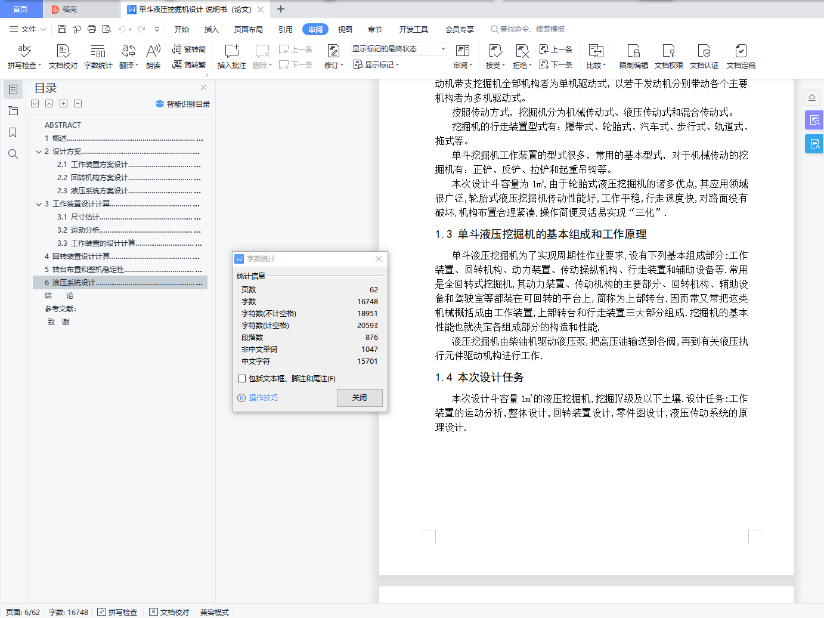Switch to the 章节 ribbon tab
This screenshot has width=824, height=618.
375,29
